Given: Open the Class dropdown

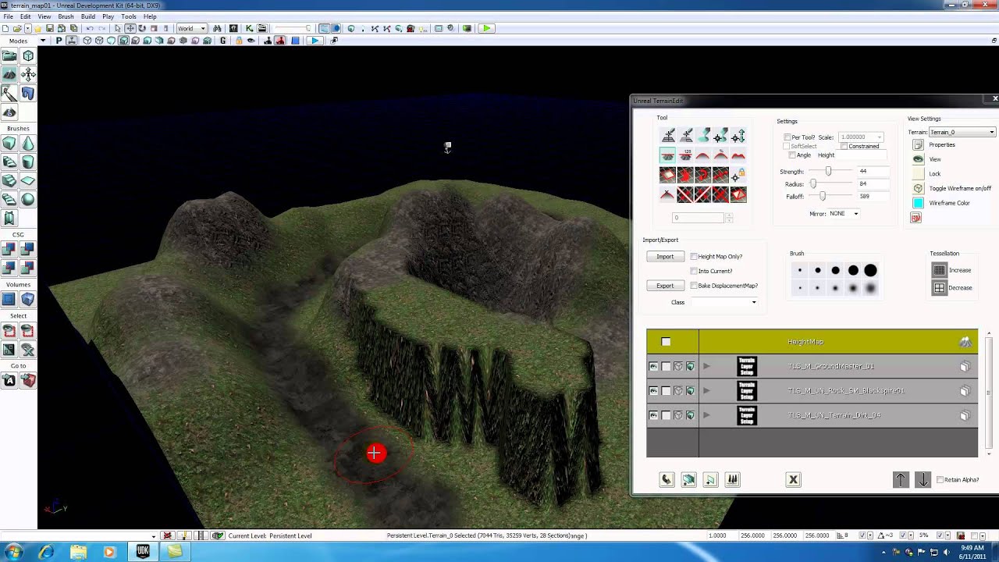Looking at the screenshot, I should coord(723,302).
